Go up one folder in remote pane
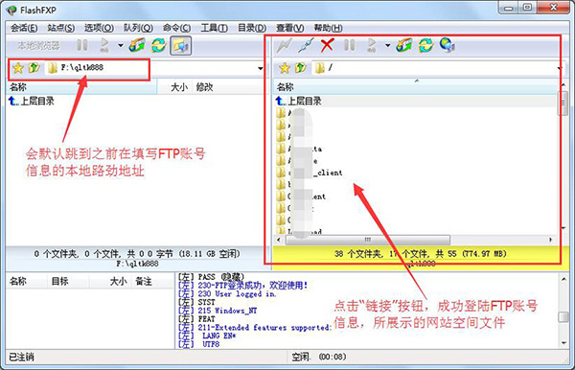 (301, 68)
